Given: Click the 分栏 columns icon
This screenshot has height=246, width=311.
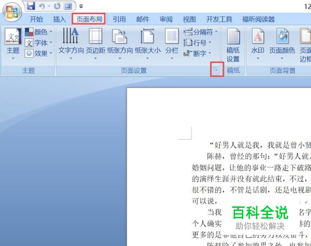Looking at the screenshot, I should pyautogui.click(x=172, y=36).
